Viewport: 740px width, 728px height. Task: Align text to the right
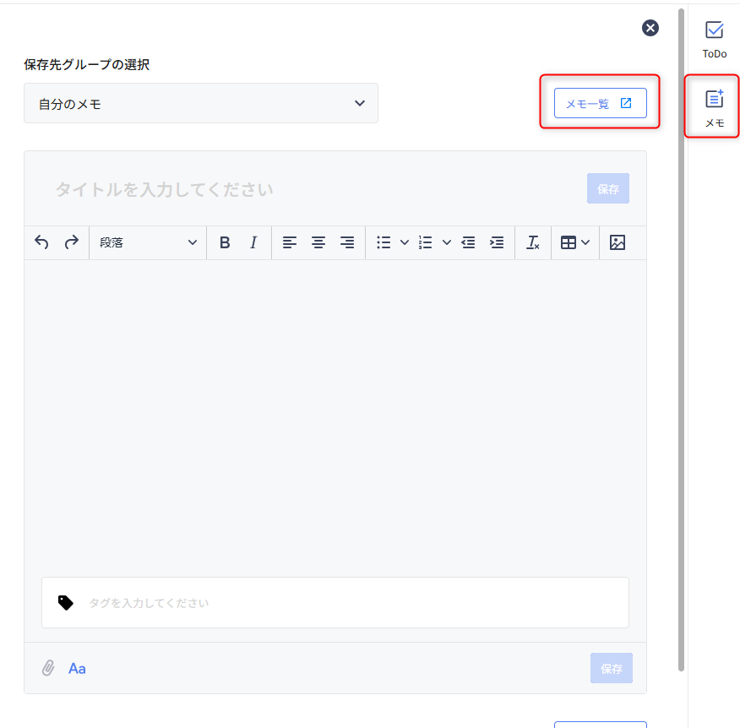[x=347, y=242]
